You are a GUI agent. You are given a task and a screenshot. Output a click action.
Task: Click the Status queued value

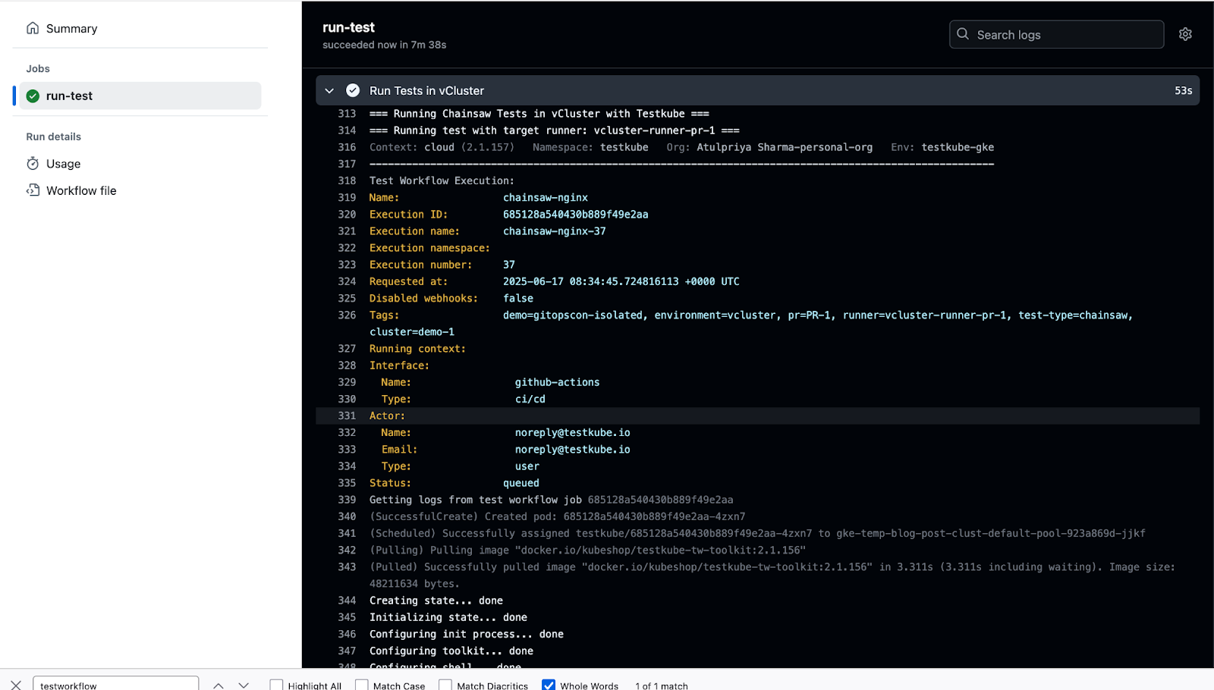(x=521, y=483)
